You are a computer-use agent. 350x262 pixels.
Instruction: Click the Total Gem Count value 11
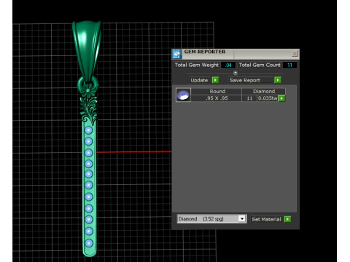click(289, 65)
